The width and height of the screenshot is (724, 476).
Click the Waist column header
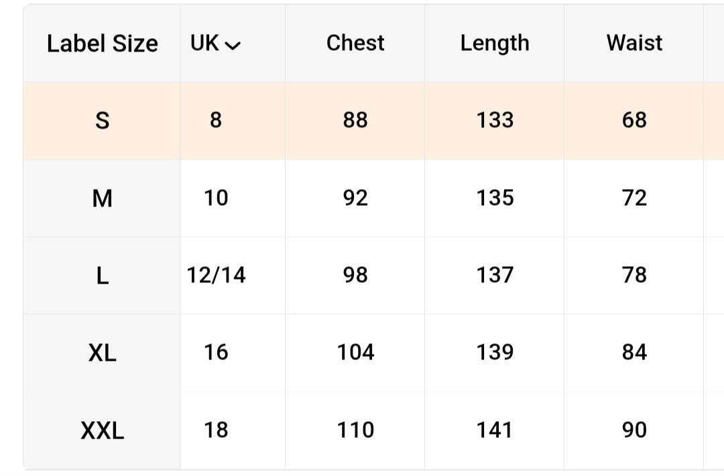coord(634,43)
